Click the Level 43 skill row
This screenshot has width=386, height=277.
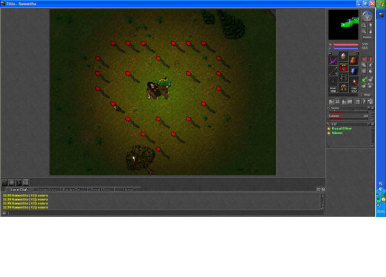(349, 116)
